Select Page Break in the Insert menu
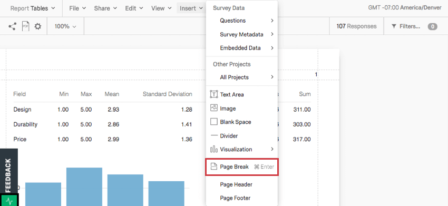448x206 pixels. pyautogui.click(x=242, y=166)
